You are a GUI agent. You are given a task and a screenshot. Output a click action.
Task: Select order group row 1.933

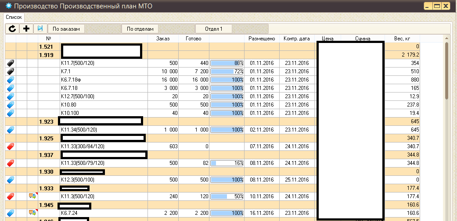click(213, 188)
